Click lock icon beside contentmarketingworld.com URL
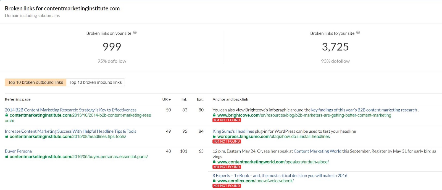Viewport: 442px width, 190px height. tap(214, 162)
